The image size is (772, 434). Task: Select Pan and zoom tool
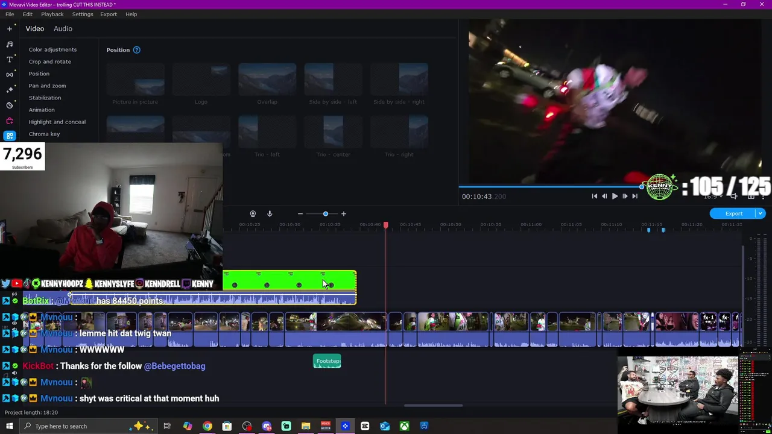click(x=47, y=86)
